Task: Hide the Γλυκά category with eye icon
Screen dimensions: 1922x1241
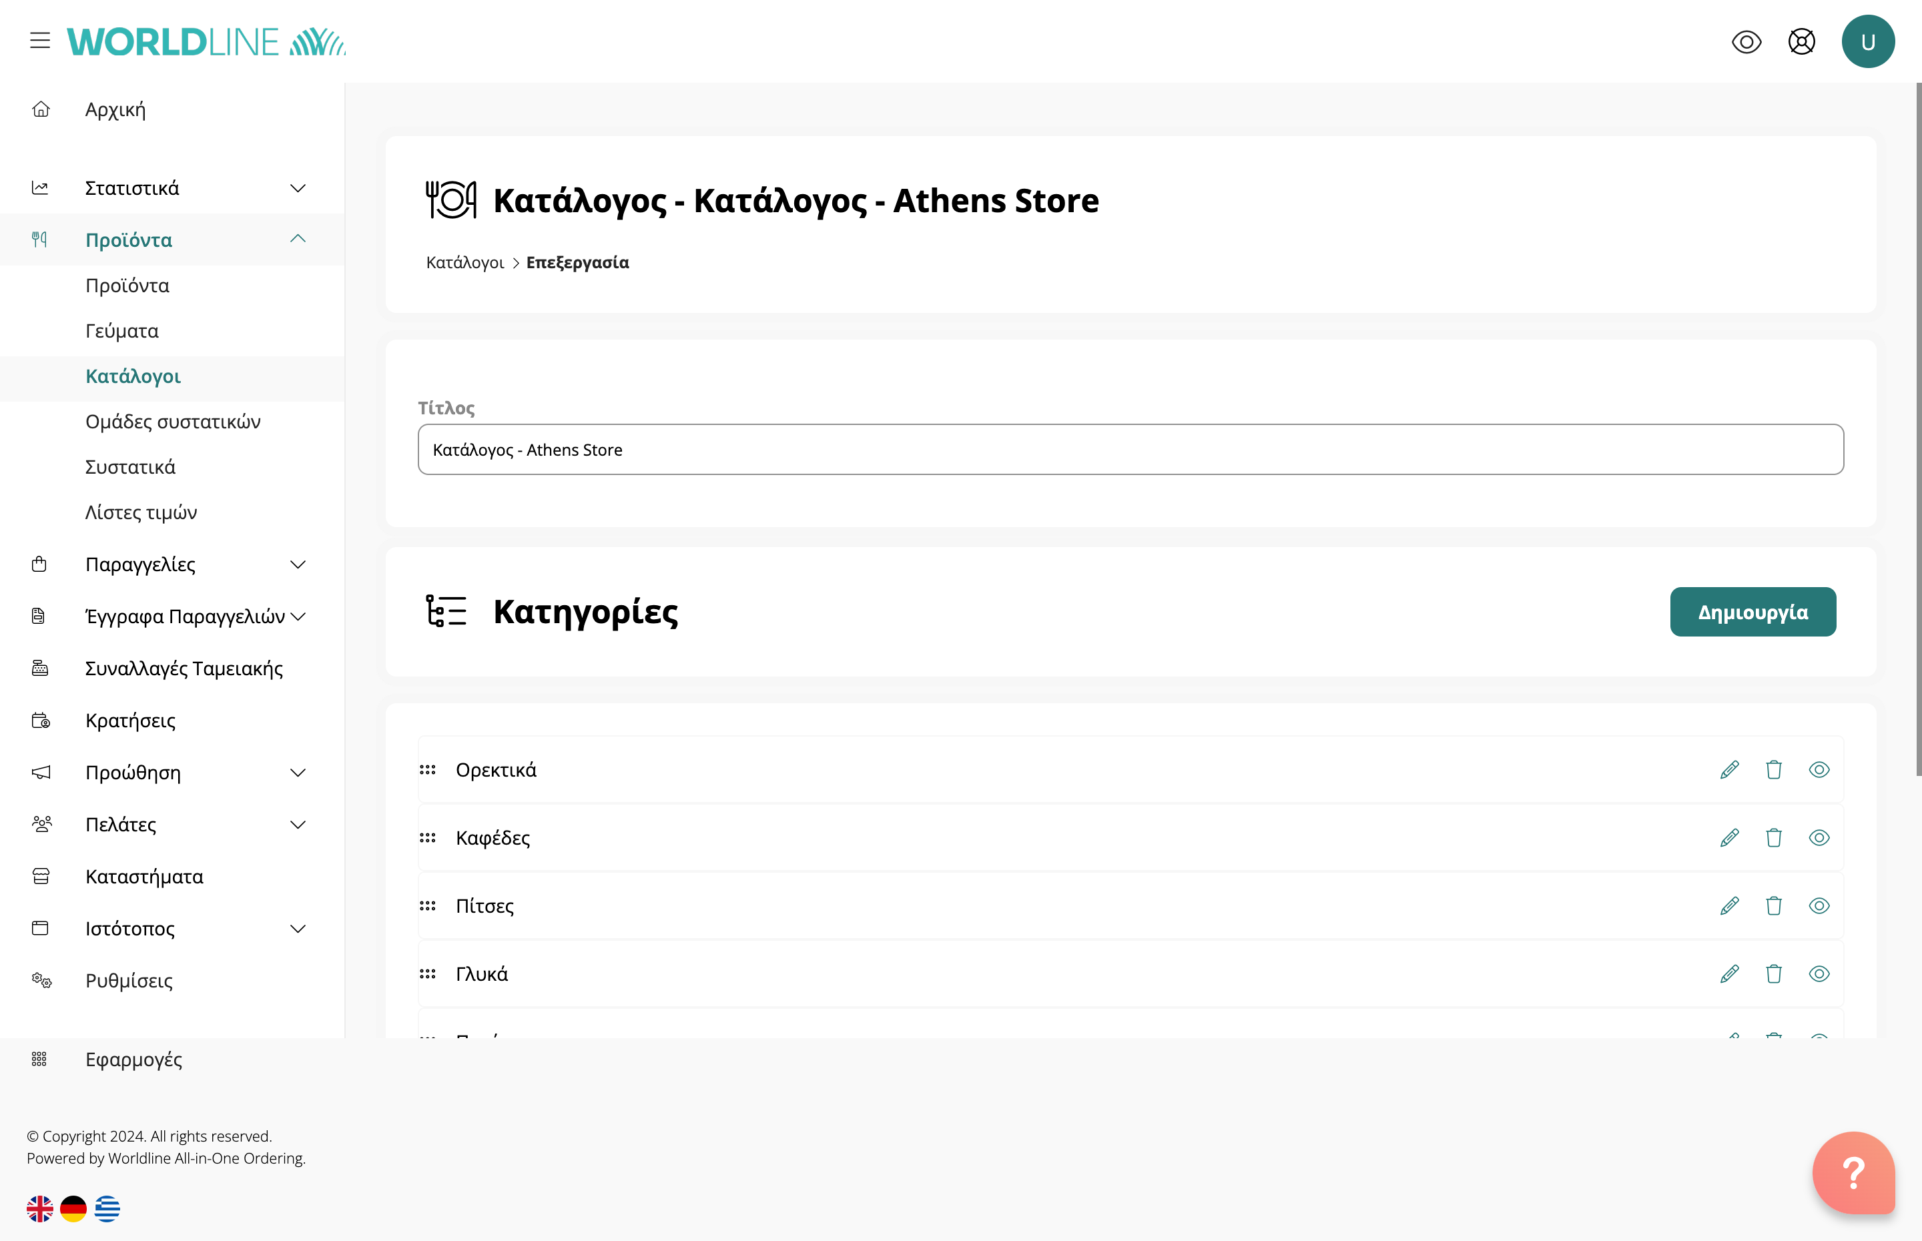Action: point(1818,974)
